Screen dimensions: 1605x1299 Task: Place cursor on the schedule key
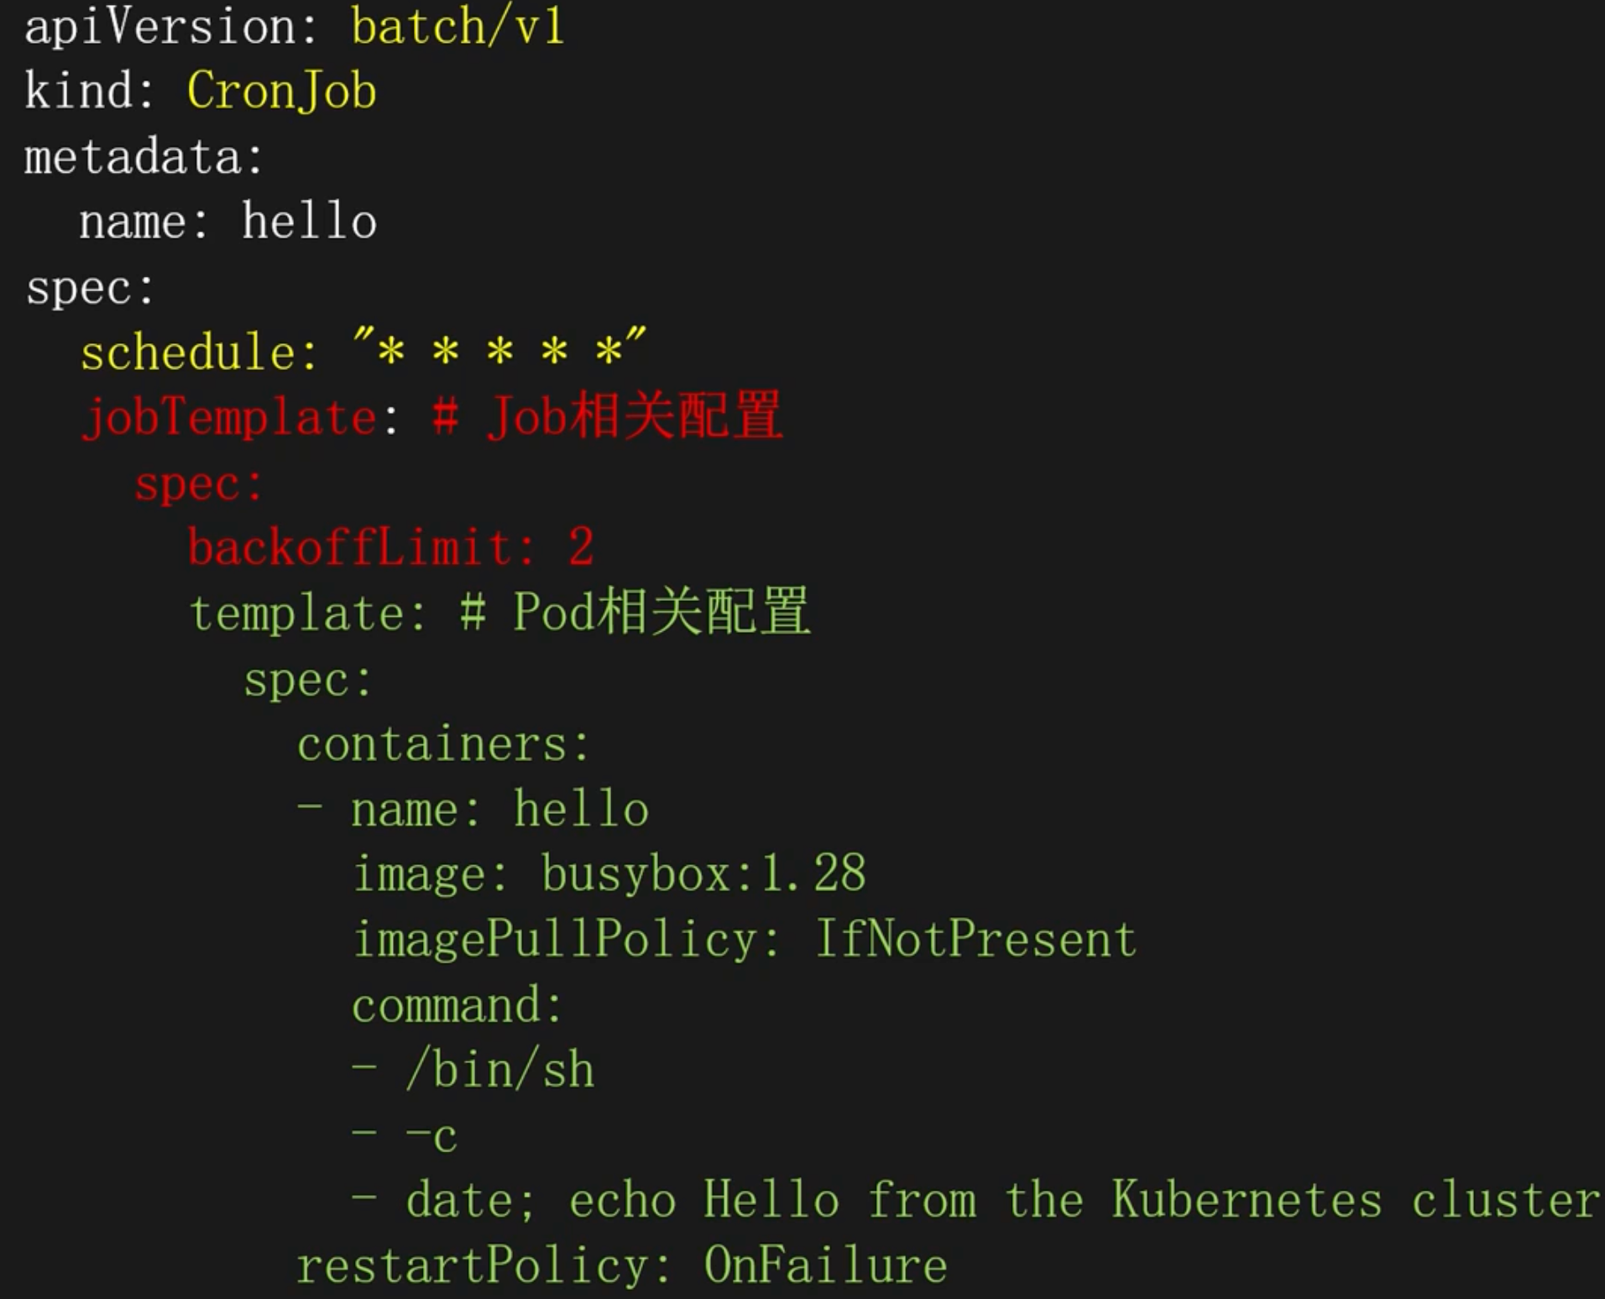point(189,352)
